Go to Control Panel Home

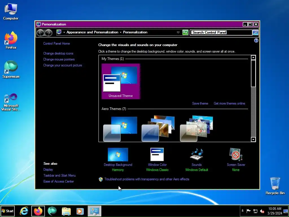[x=56, y=44]
